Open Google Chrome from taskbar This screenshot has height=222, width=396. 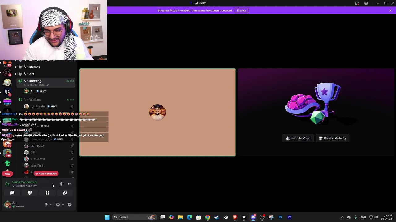pos(208,217)
